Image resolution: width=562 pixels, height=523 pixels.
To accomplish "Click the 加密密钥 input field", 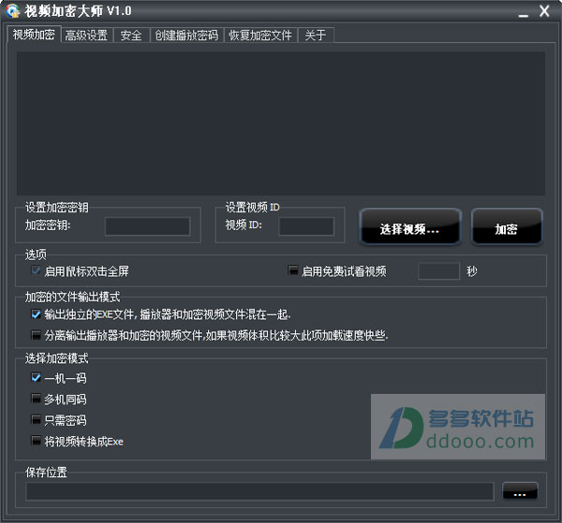I will (147, 226).
